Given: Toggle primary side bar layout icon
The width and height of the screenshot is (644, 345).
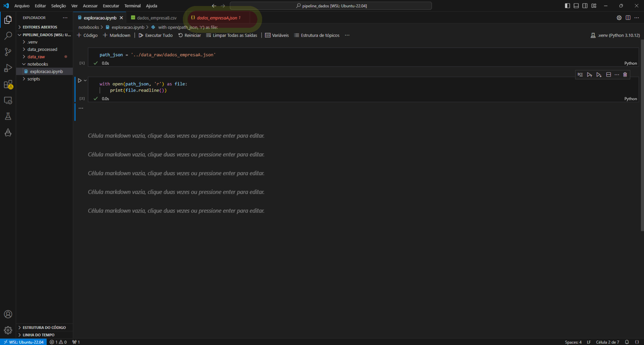Looking at the screenshot, I should [567, 6].
